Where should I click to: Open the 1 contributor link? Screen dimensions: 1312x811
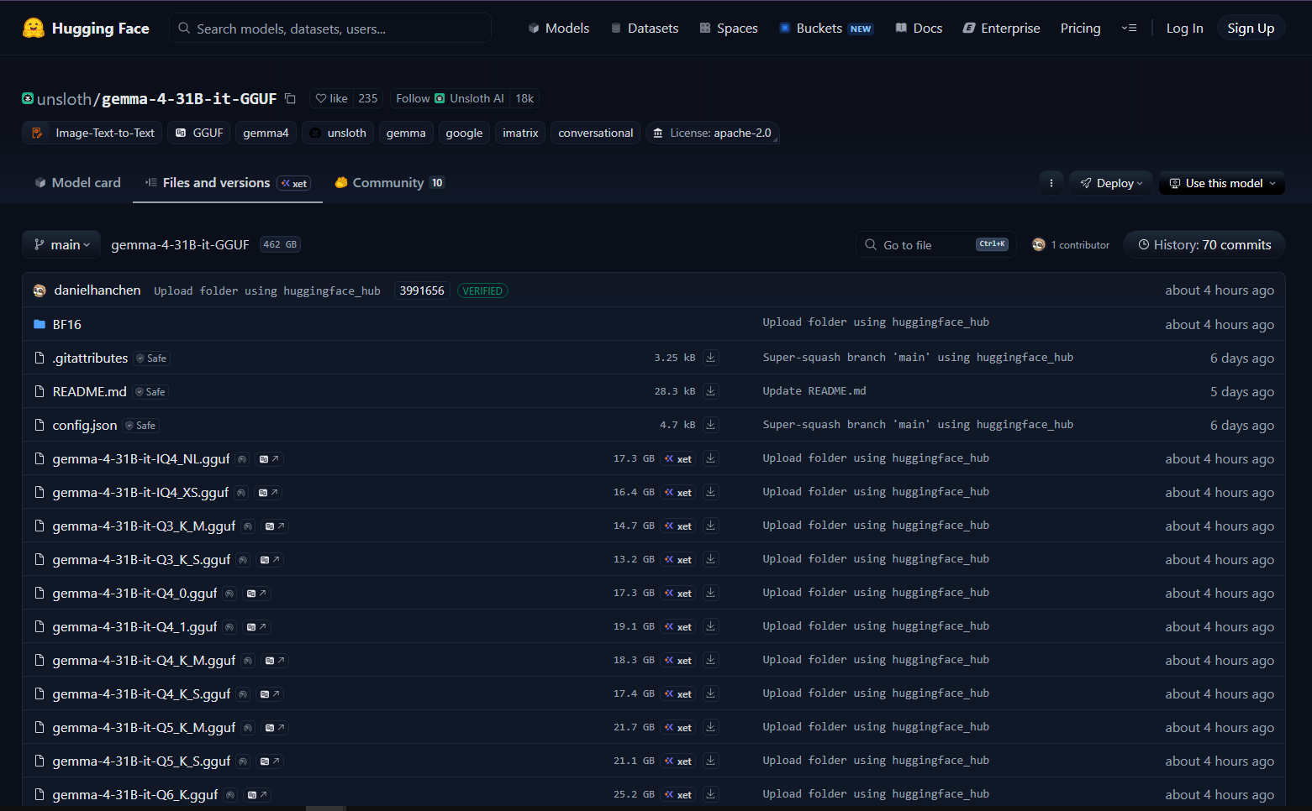[x=1071, y=244]
